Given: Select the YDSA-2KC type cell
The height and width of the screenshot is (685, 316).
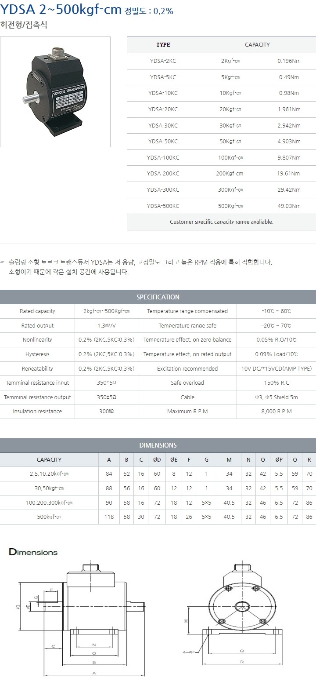Looking at the screenshot, I should tap(163, 61).
